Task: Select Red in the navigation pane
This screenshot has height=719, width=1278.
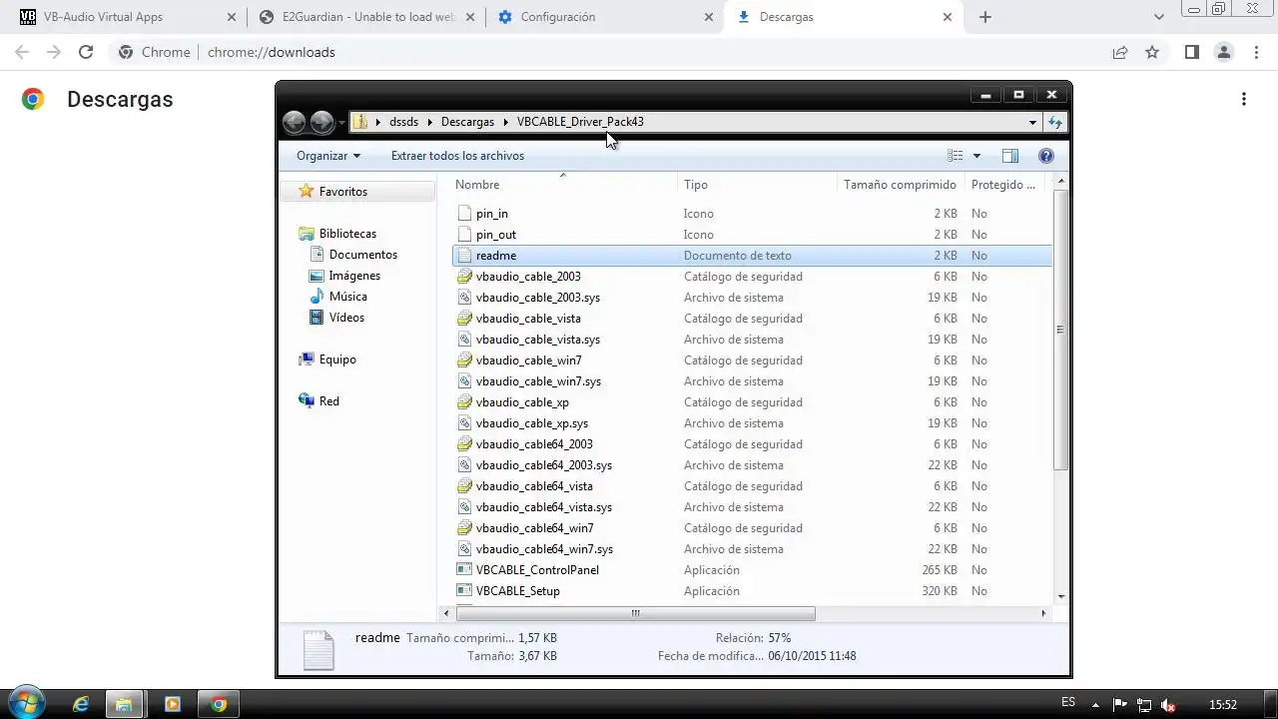Action: [x=329, y=401]
